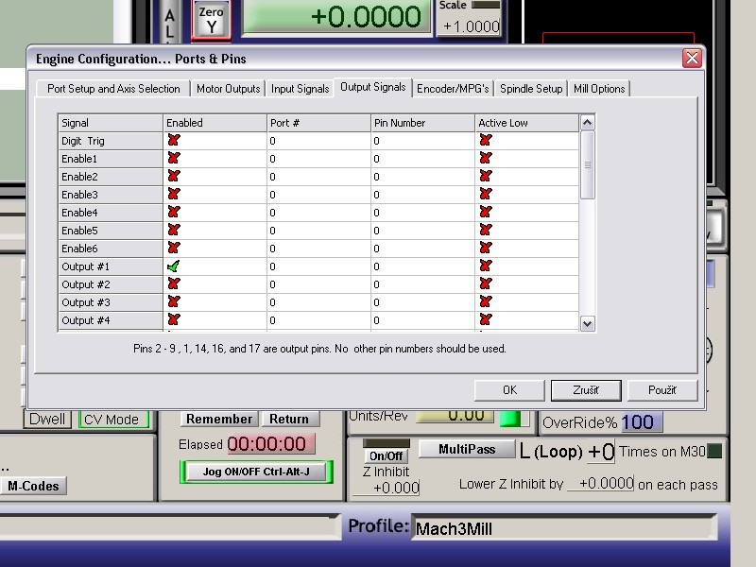Click Enabled red X for Enable3
The height and width of the screenshot is (567, 756).
[174, 195]
